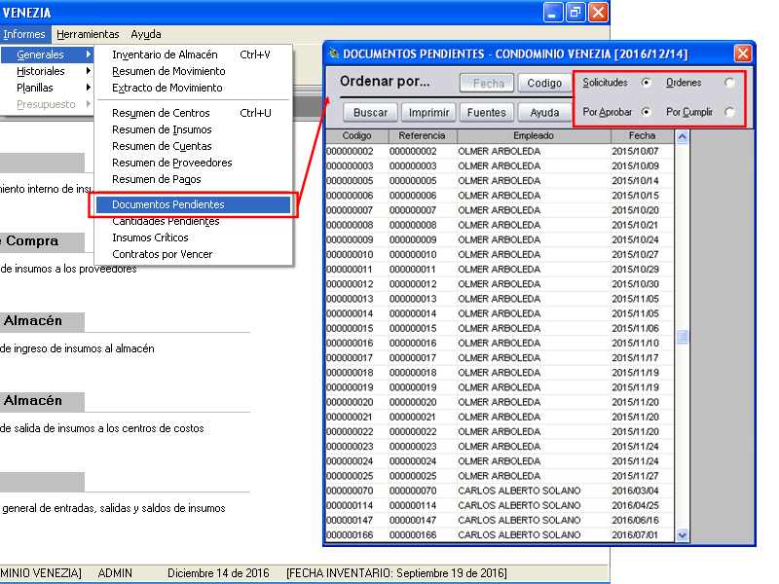Close the VENEZIA main window
This screenshot has width=779, height=584.
tap(598, 12)
